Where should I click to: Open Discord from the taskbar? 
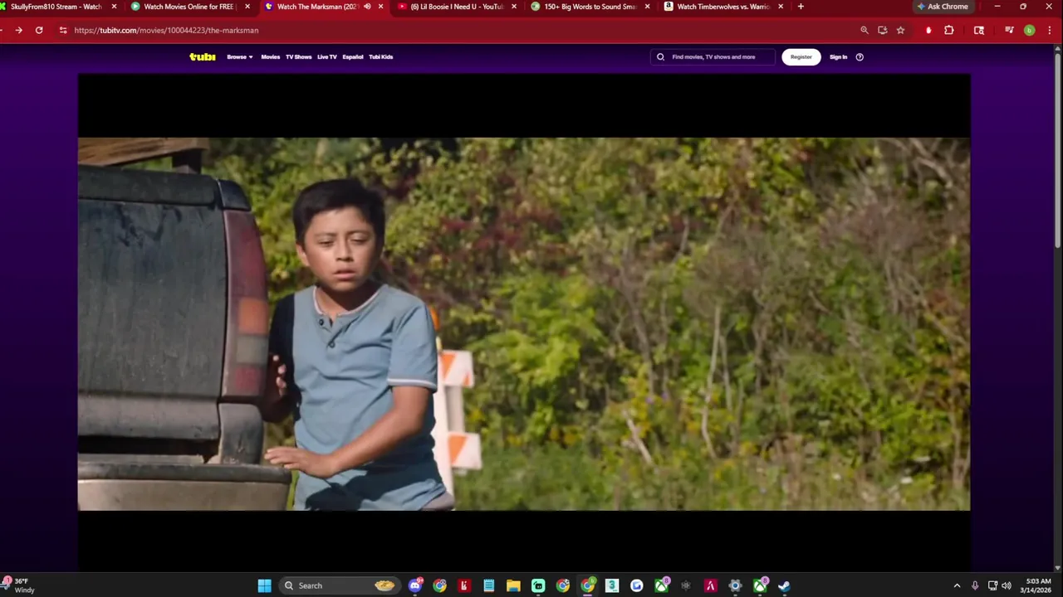[x=415, y=585]
